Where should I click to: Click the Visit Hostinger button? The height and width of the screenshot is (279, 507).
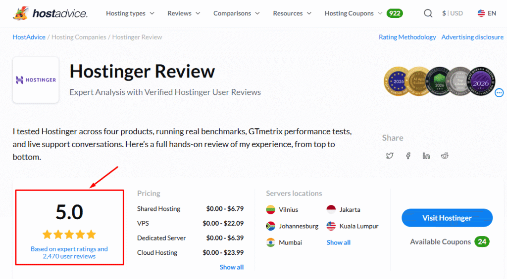point(447,218)
